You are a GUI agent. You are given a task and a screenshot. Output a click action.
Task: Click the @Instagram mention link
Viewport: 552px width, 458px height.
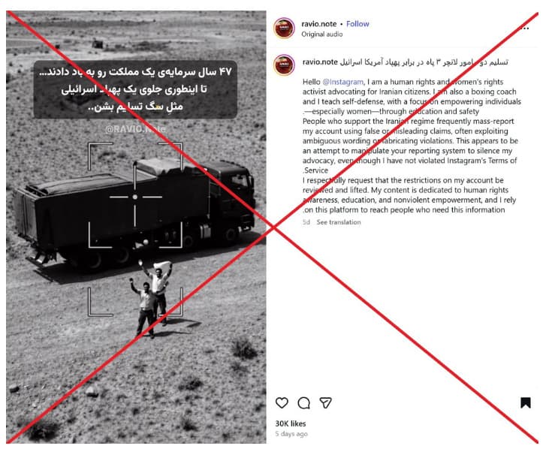343,82
